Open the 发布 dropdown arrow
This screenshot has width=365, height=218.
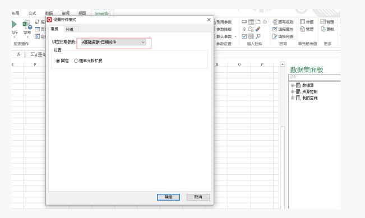[x=27, y=37]
